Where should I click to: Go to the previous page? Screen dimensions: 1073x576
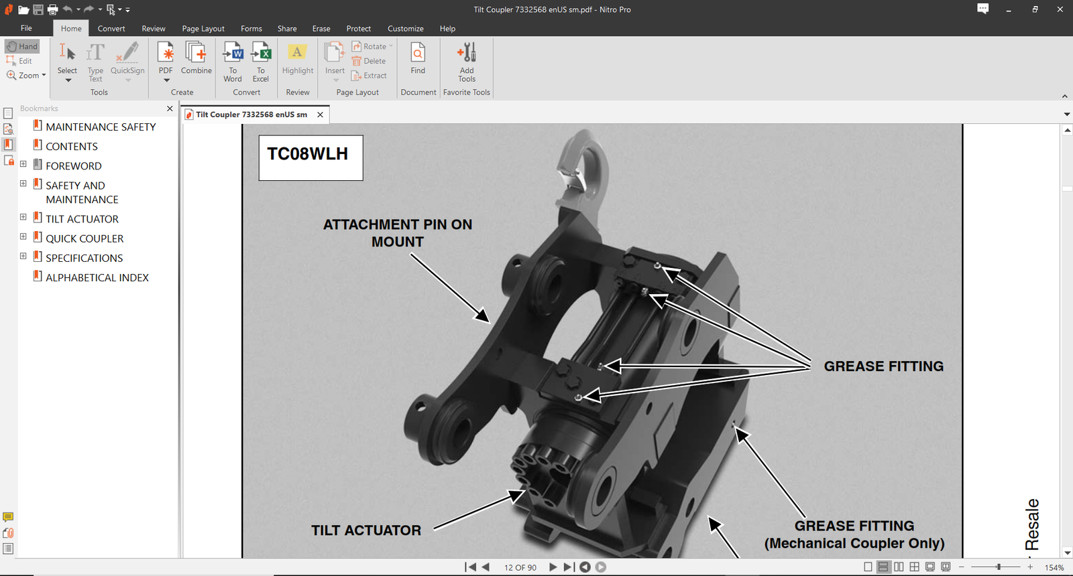pos(486,567)
